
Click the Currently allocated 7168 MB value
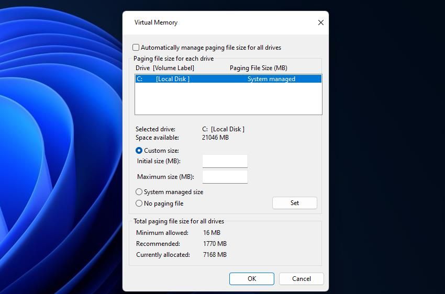click(x=215, y=255)
